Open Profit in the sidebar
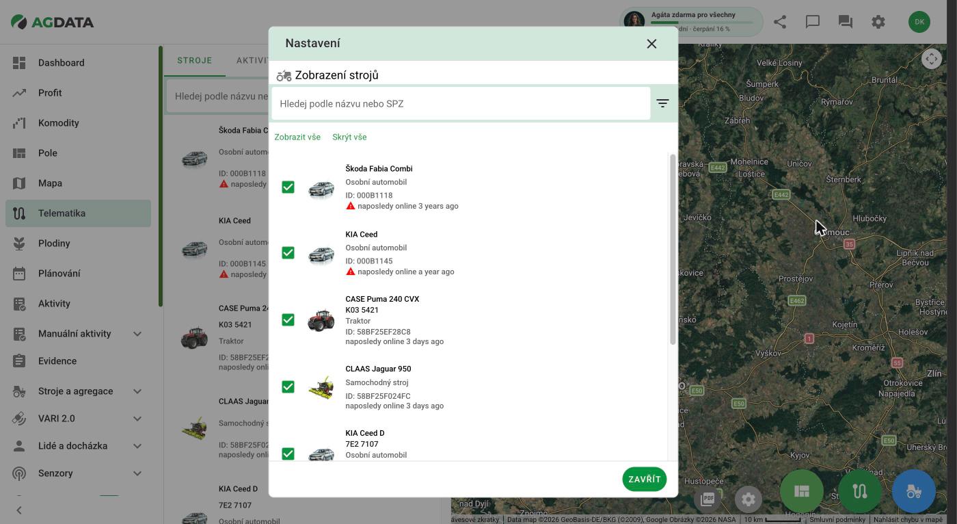 [x=78, y=93]
